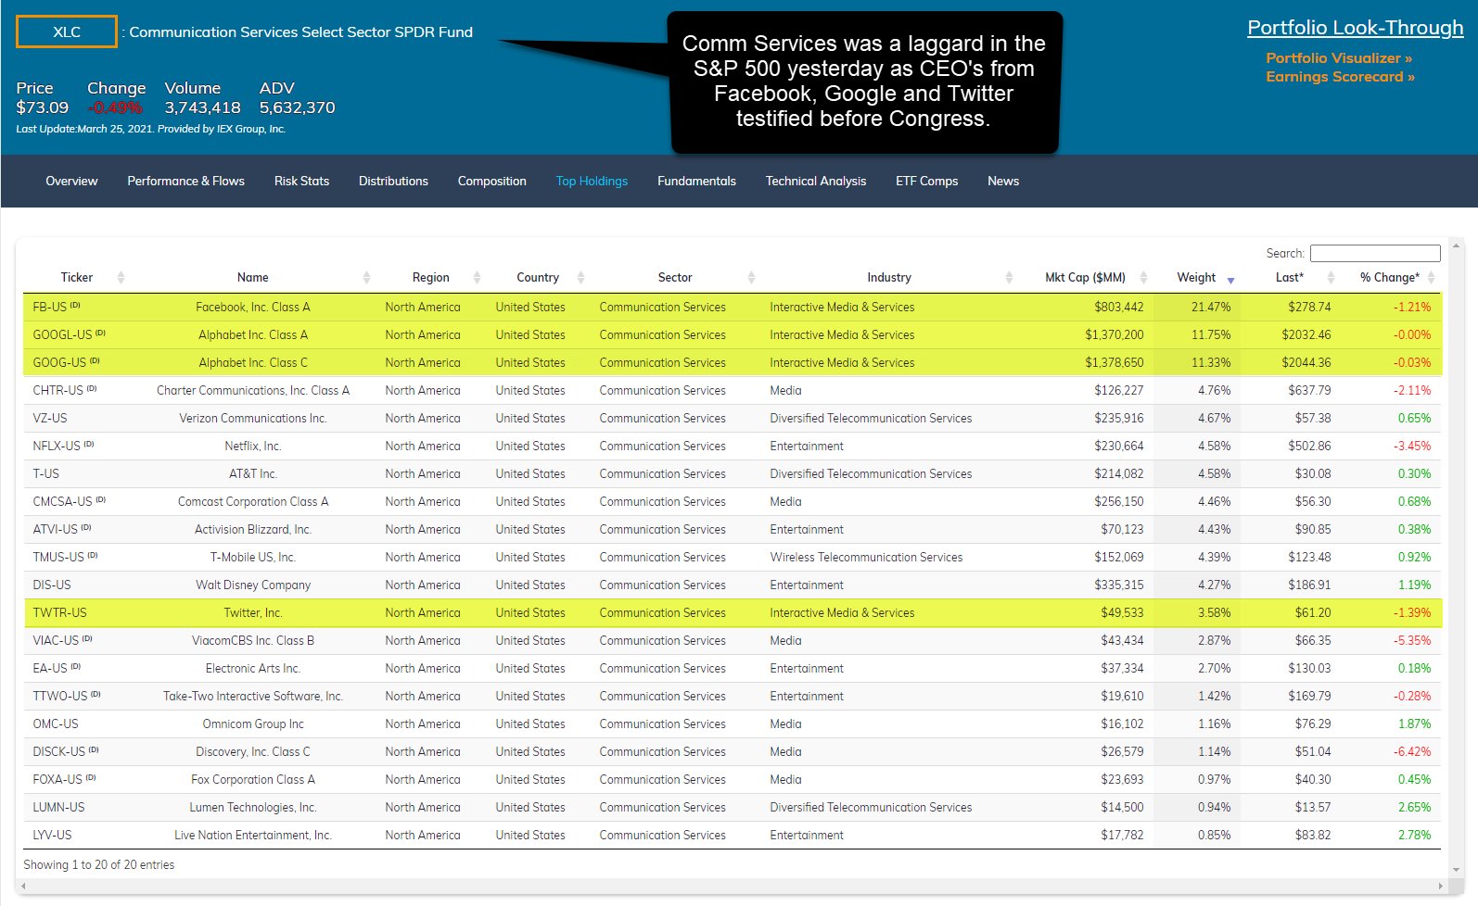Go to the Distributions tab

point(394,182)
